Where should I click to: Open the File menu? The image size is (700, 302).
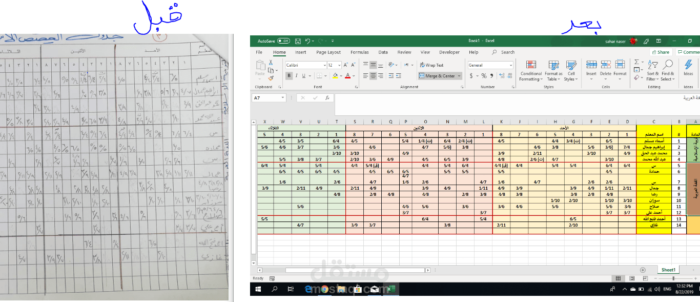coord(259,52)
